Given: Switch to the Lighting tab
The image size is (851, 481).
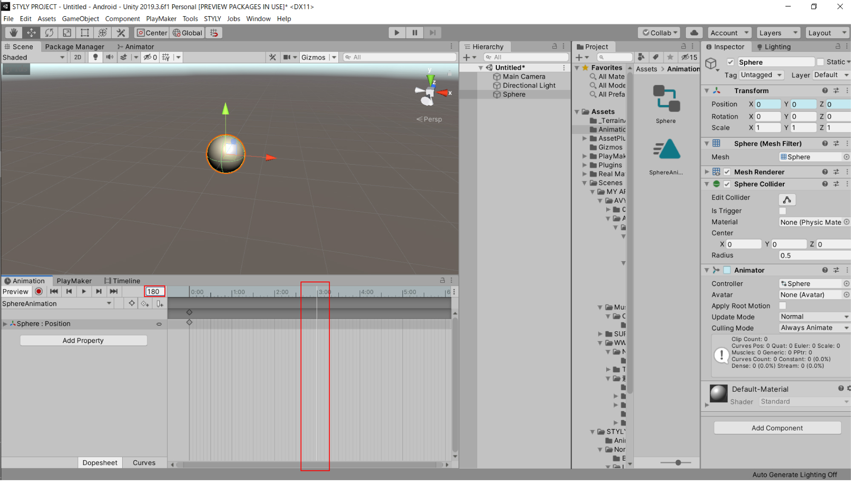Looking at the screenshot, I should [773, 47].
